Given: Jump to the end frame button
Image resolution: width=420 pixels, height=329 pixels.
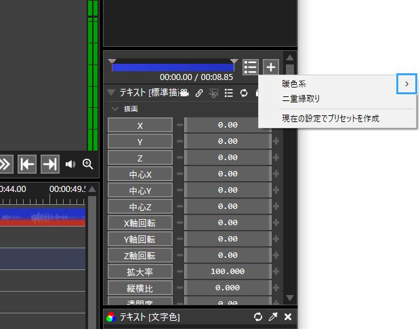Looking at the screenshot, I should tap(50, 164).
